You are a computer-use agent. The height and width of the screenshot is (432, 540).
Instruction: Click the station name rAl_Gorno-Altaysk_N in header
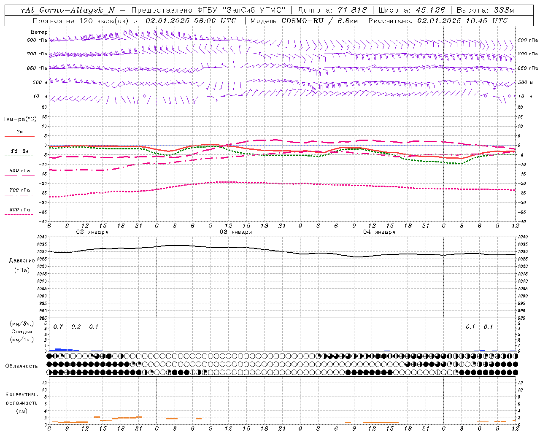click(68, 10)
